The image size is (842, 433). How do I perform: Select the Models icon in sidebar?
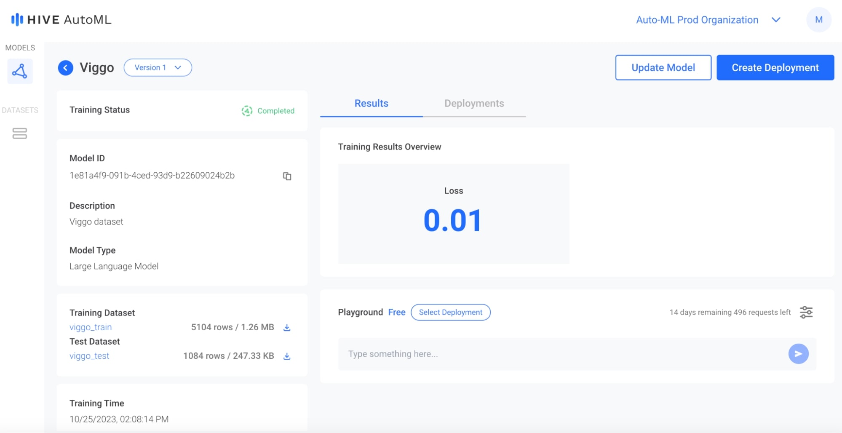point(20,71)
